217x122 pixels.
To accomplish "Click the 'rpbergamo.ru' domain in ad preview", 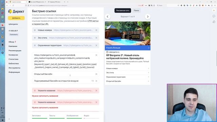I will [114, 52].
